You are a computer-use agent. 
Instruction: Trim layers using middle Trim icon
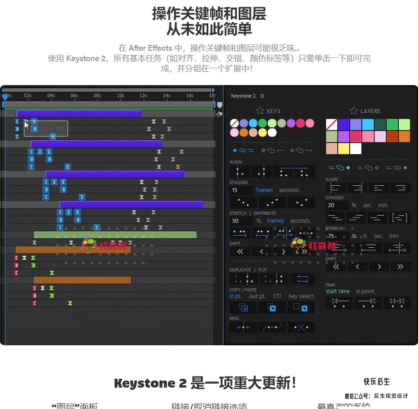click(368, 303)
